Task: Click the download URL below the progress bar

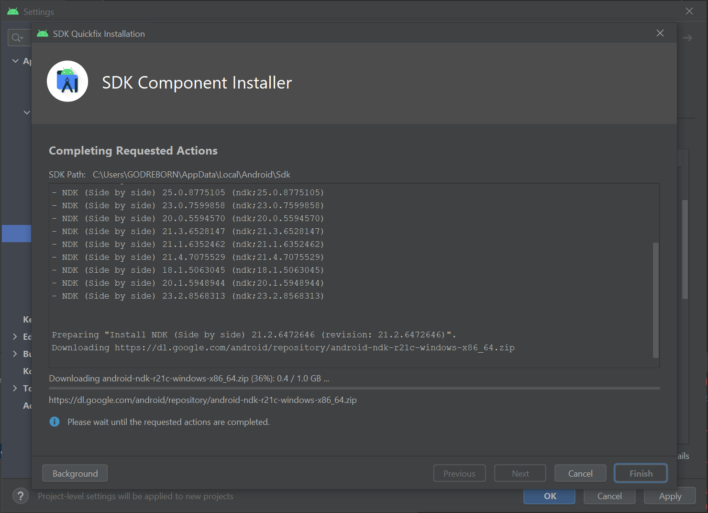Action: pos(203,400)
